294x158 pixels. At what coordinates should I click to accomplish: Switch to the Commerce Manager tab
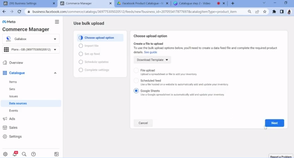click(79, 4)
